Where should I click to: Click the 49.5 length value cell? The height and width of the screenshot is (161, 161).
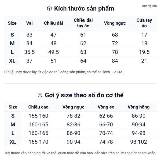53,52
